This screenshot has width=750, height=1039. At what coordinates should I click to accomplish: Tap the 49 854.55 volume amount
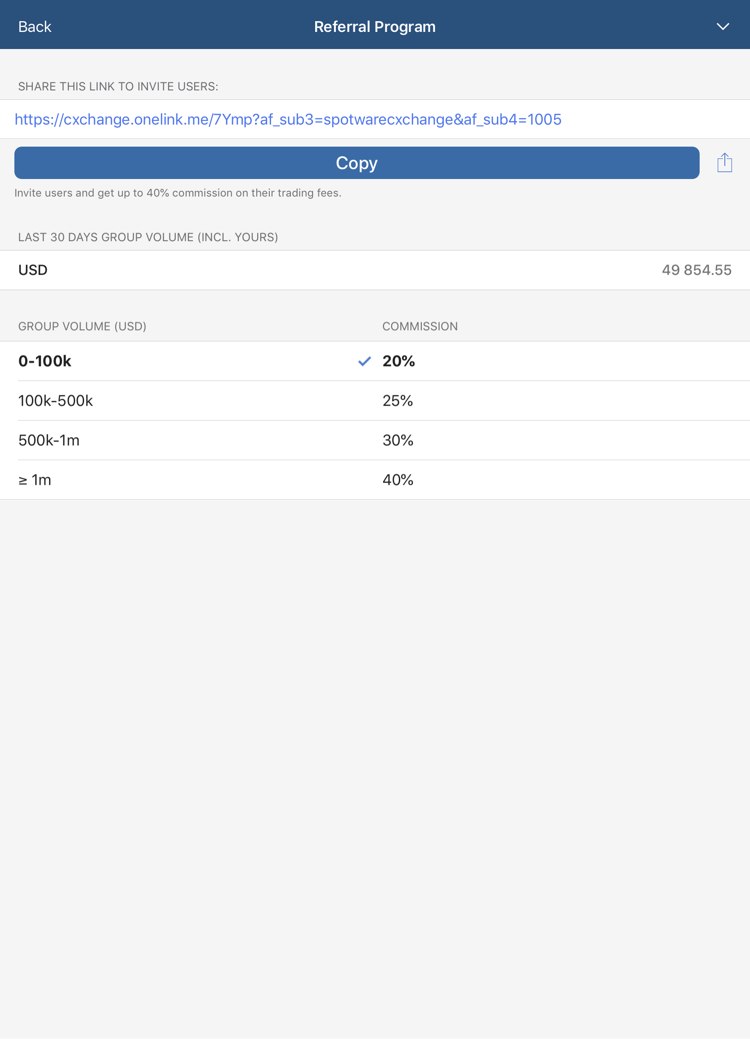click(x=696, y=270)
